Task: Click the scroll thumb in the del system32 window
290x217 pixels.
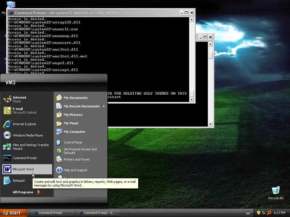Action: [x=192, y=94]
